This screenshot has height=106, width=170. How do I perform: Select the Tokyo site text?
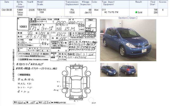tap(20, 12)
